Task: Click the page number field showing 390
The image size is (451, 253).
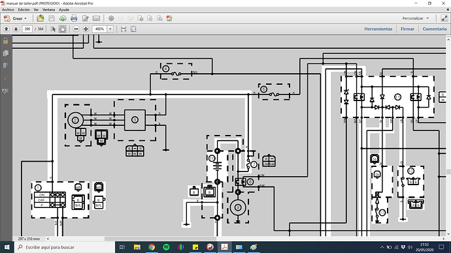Action: [27, 29]
